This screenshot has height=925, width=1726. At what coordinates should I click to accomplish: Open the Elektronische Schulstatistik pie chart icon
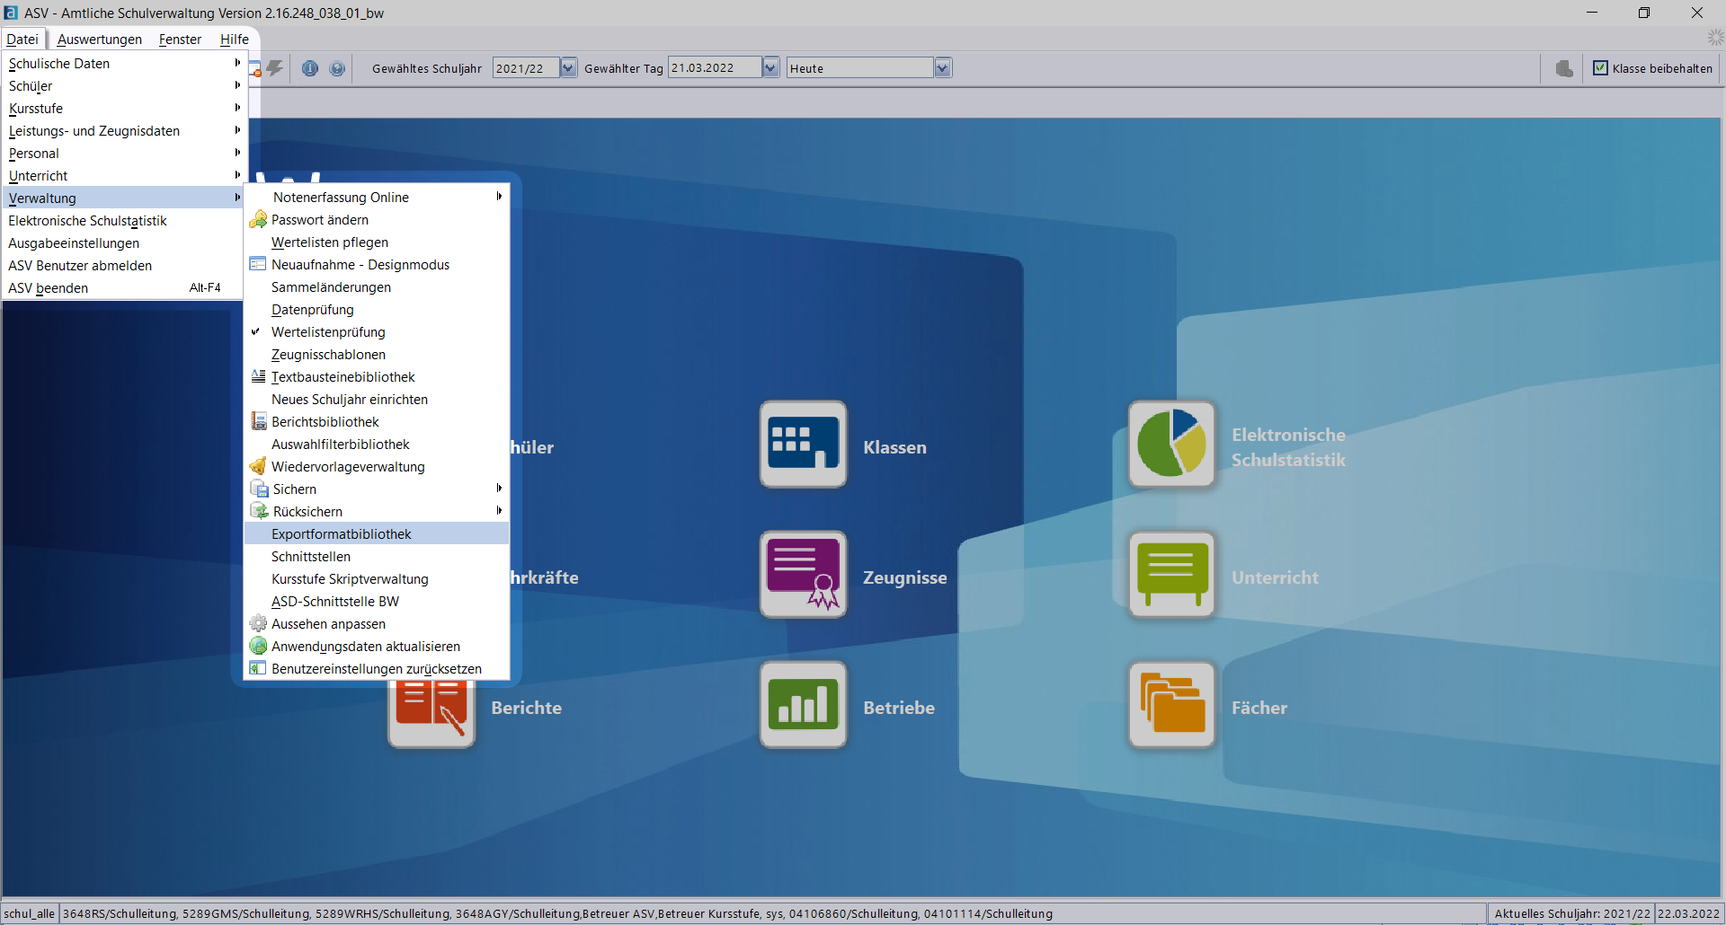click(1171, 445)
